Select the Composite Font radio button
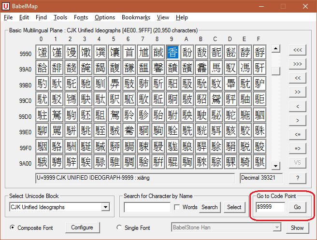 pyautogui.click(x=13, y=227)
